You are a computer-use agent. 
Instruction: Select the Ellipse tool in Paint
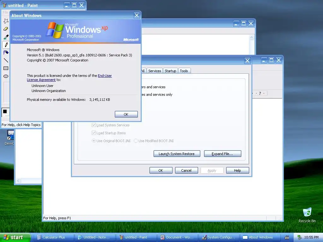click(6, 76)
